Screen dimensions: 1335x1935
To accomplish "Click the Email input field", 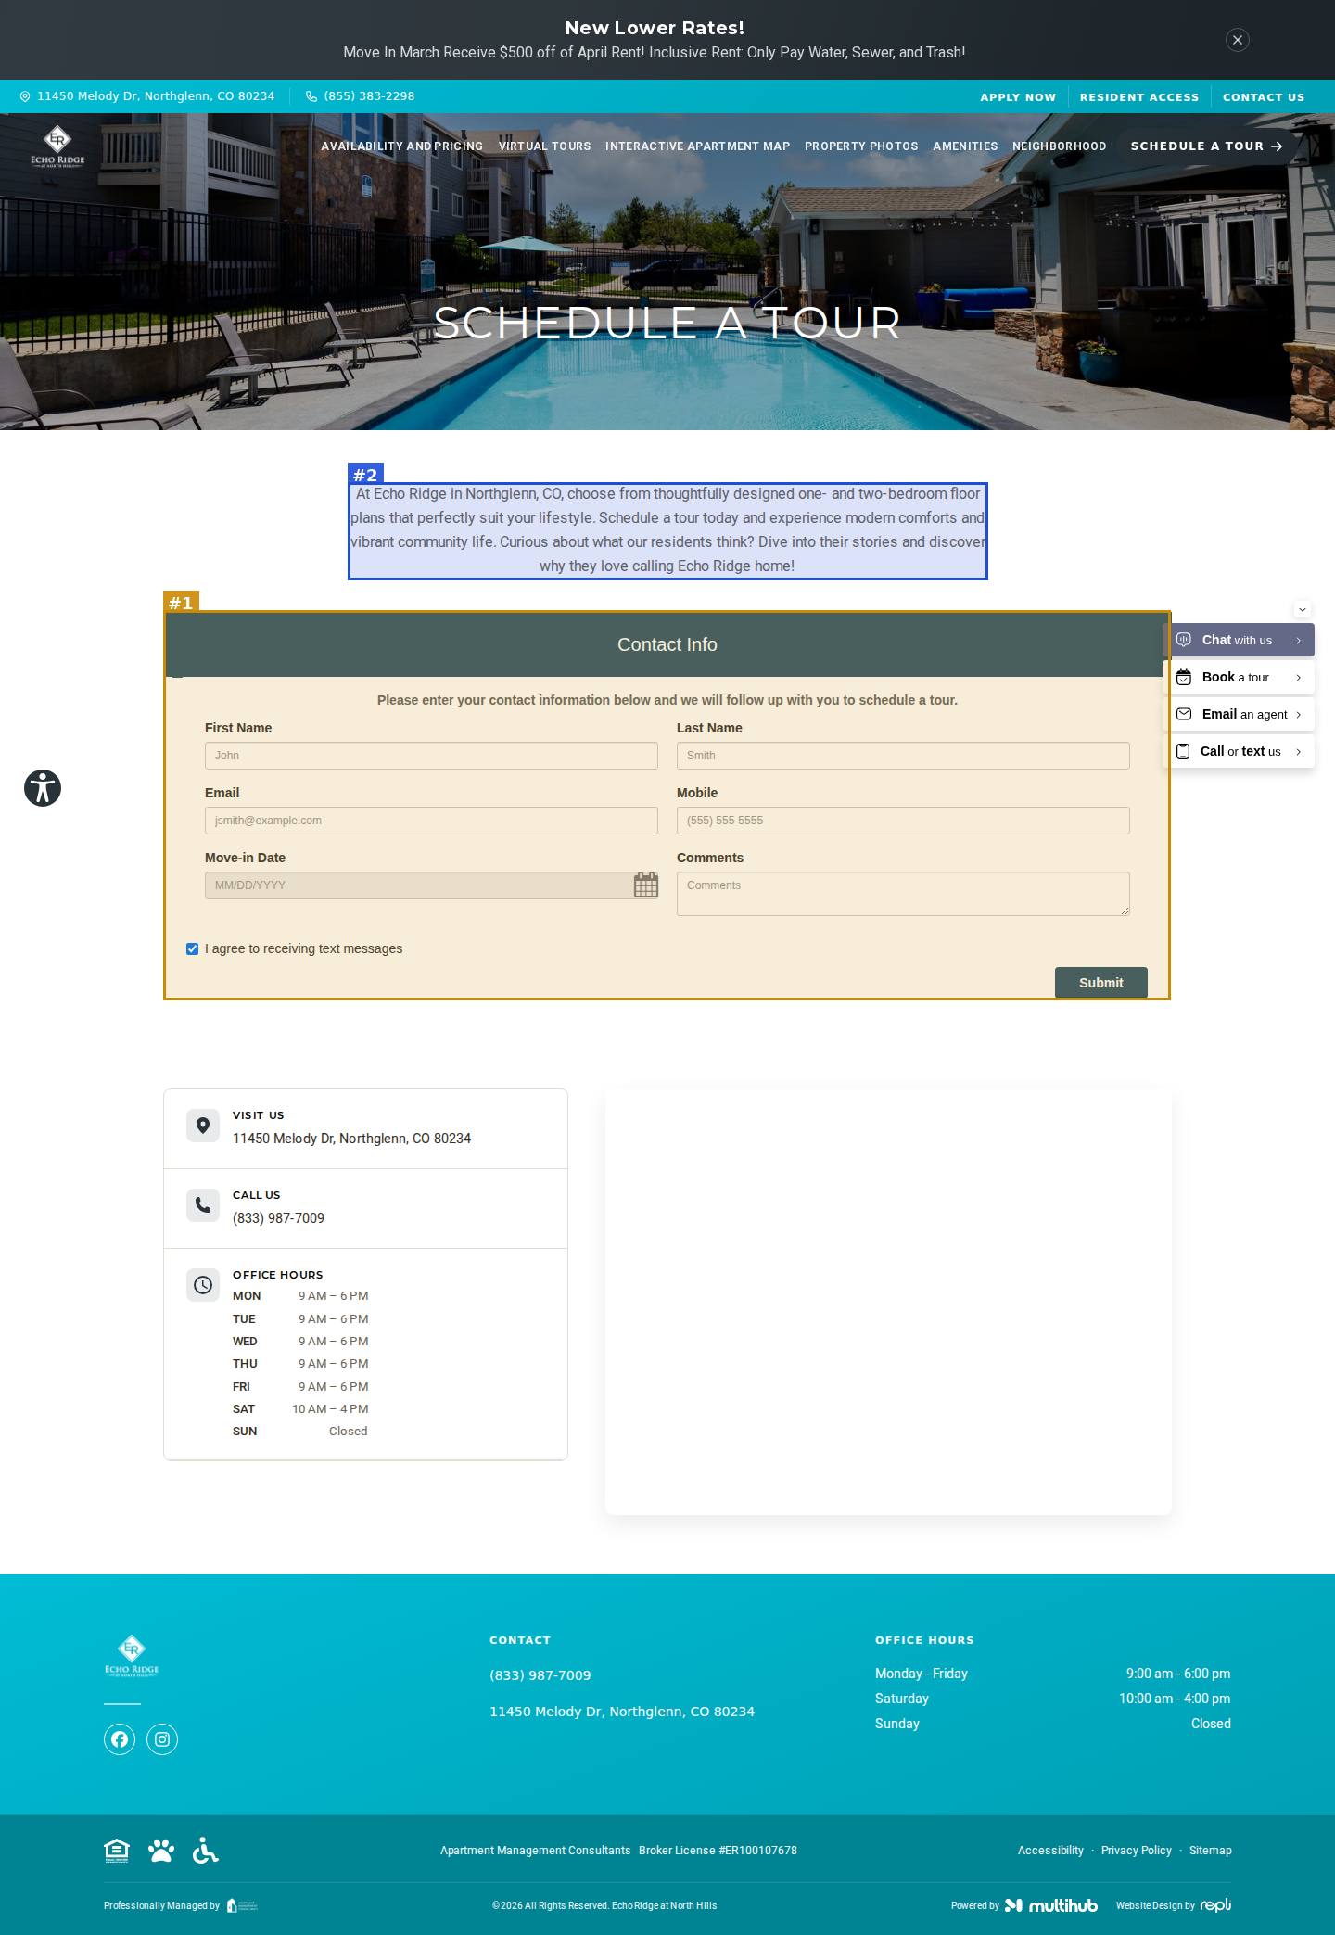I will 431,821.
